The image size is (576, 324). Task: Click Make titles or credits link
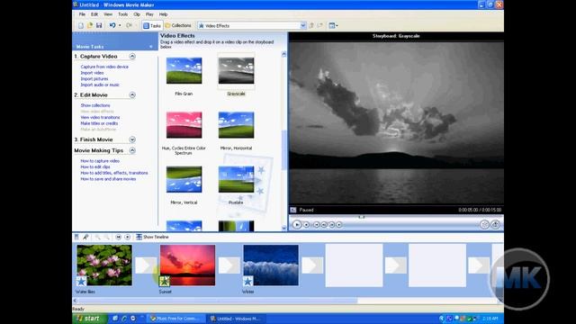point(99,123)
